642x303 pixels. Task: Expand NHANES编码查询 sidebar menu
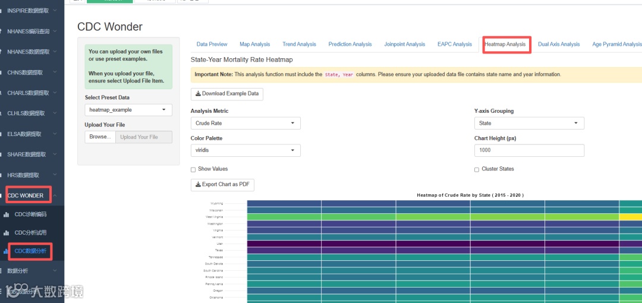(x=32, y=31)
